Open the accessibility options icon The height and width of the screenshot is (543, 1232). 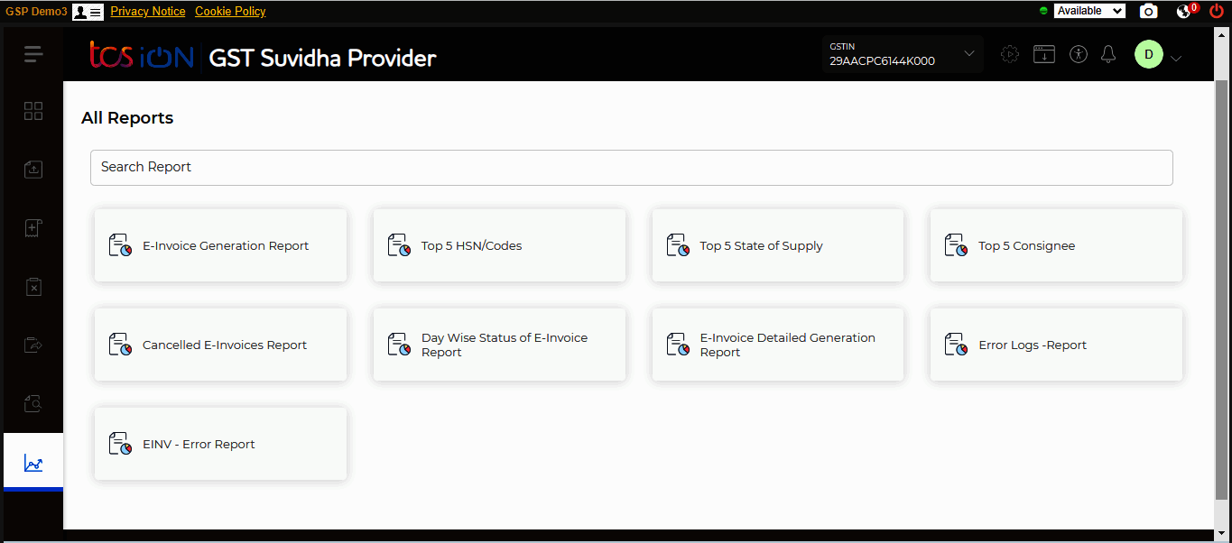click(1078, 54)
